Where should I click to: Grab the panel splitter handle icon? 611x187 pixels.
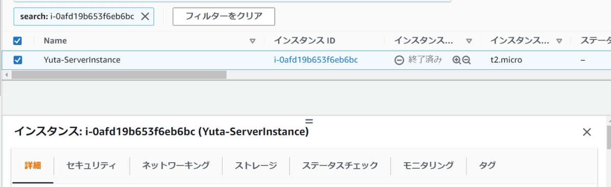[x=309, y=121]
